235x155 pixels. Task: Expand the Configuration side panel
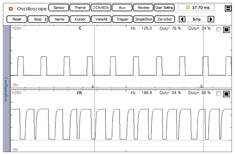pos(6,89)
